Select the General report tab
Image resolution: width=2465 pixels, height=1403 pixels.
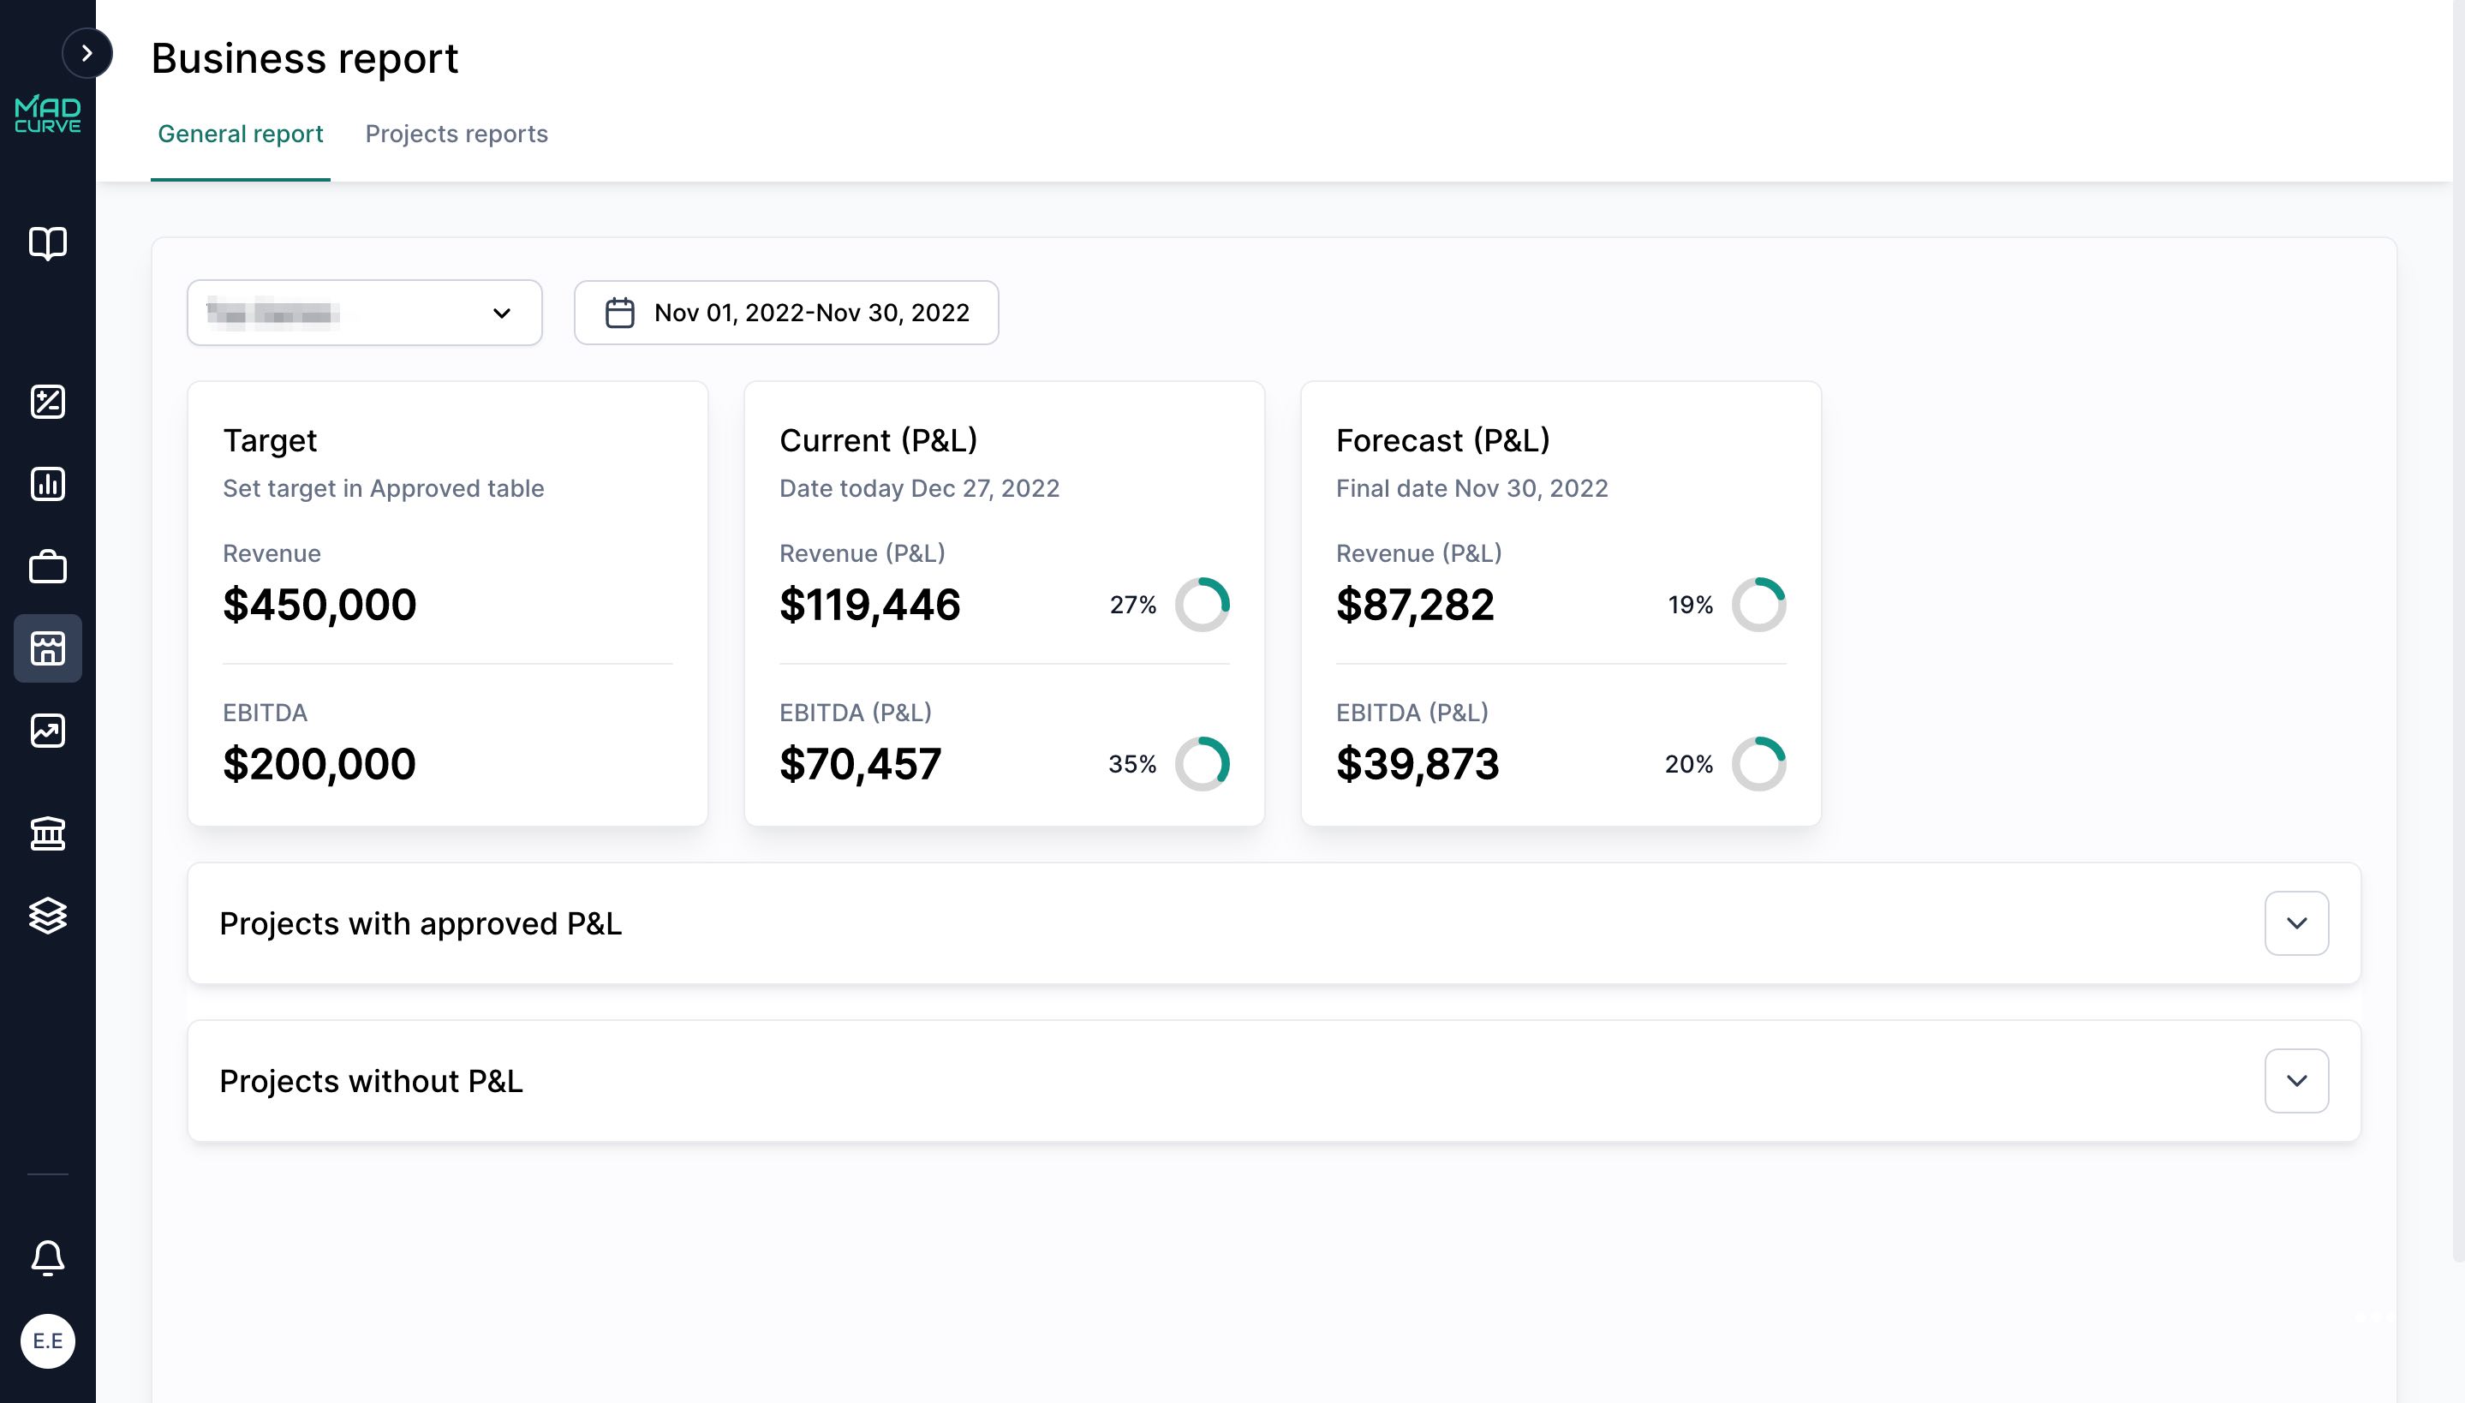pyautogui.click(x=241, y=134)
